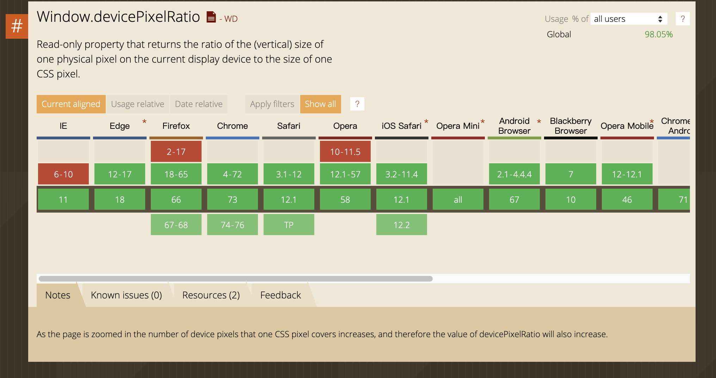Select Chrome 4-72 cell

[233, 174]
